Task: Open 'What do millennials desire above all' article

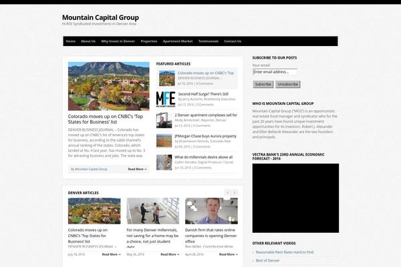Action: [204, 157]
